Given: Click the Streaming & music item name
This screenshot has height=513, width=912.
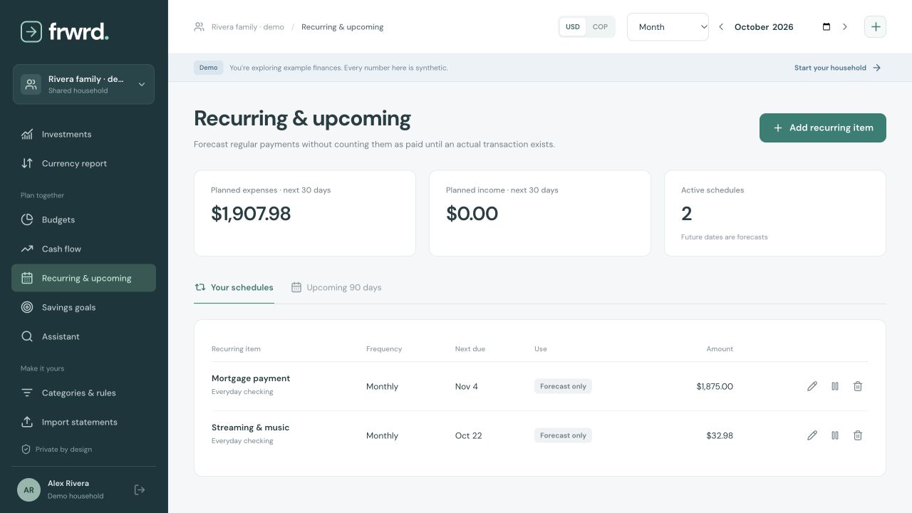Looking at the screenshot, I should tap(250, 427).
